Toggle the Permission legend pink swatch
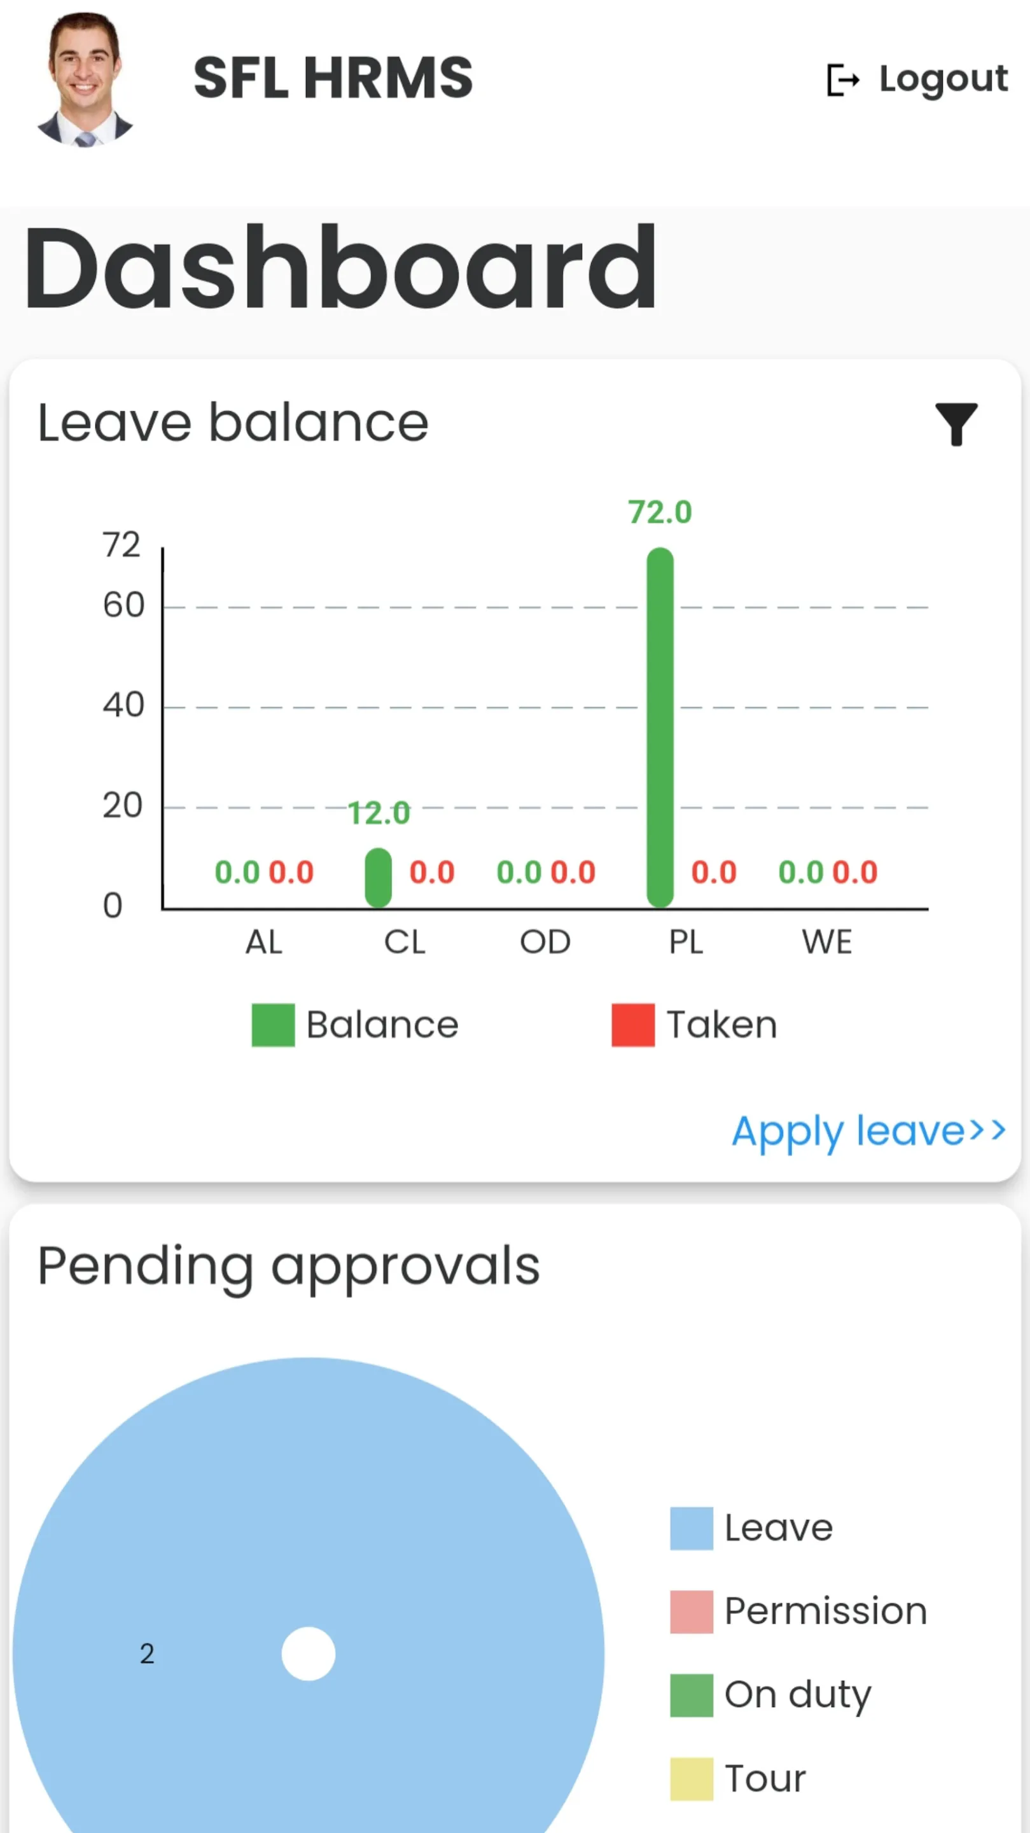The image size is (1030, 1833). click(x=691, y=1612)
